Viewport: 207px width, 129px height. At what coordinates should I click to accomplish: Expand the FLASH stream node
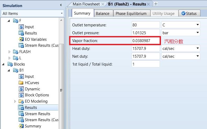[9, 52]
